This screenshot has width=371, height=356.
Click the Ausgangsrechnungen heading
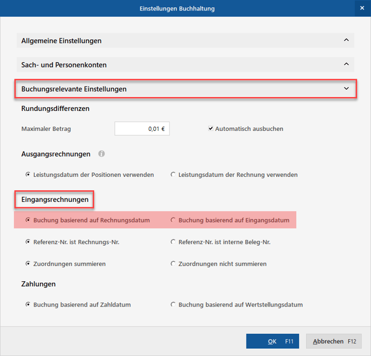(56, 154)
